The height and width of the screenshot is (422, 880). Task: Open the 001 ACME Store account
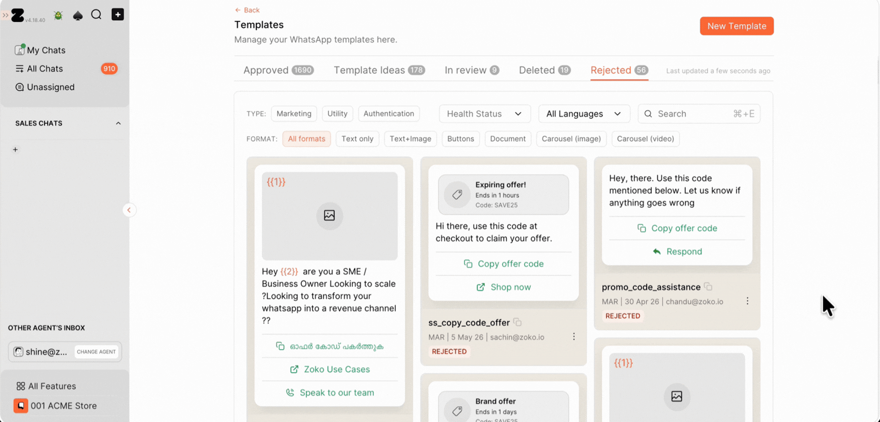click(x=55, y=406)
